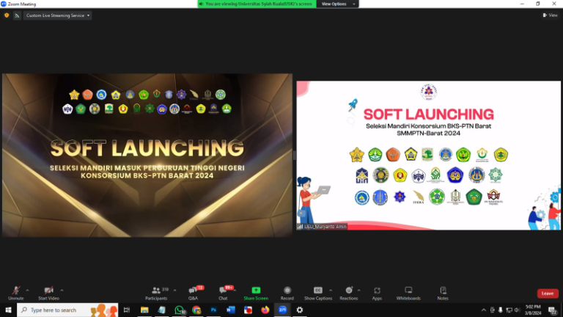Expand video options arrow next to Start Video
Image resolution: width=563 pixels, height=317 pixels.
(62, 291)
